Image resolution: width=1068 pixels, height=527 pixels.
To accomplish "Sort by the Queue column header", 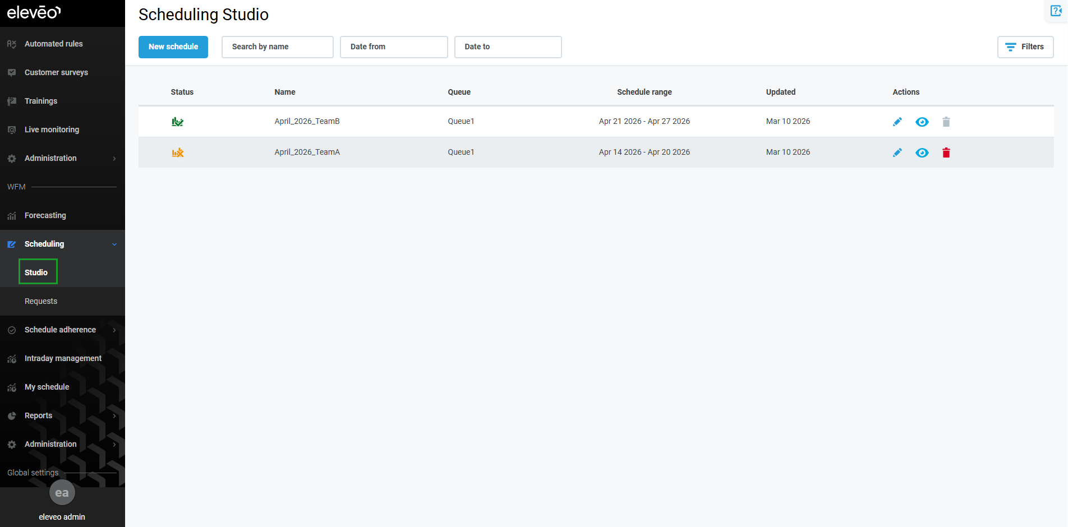I will point(459,92).
